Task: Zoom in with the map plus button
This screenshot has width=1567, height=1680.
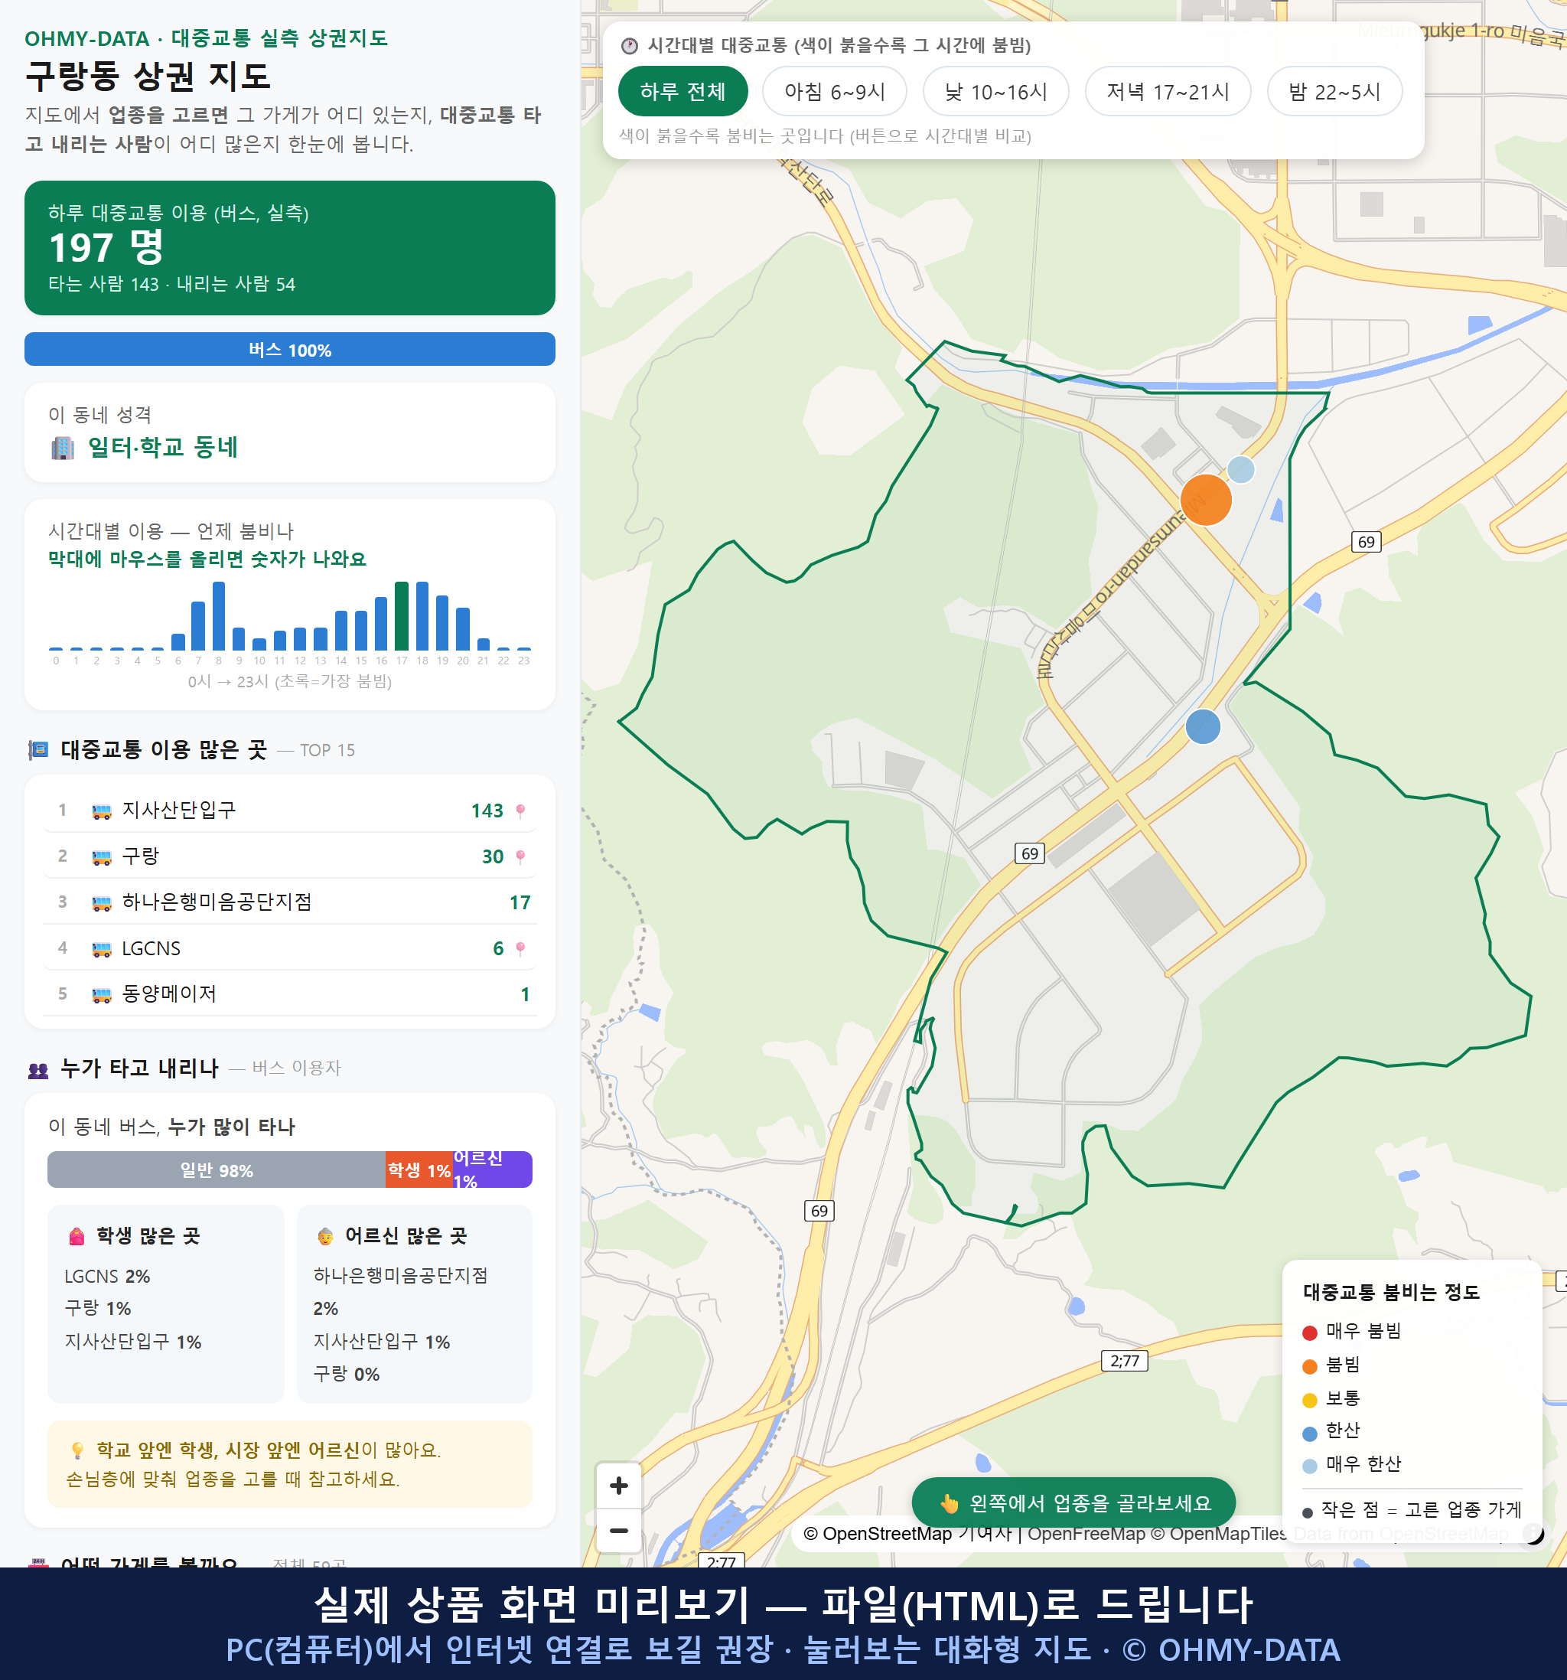Action: [x=618, y=1486]
